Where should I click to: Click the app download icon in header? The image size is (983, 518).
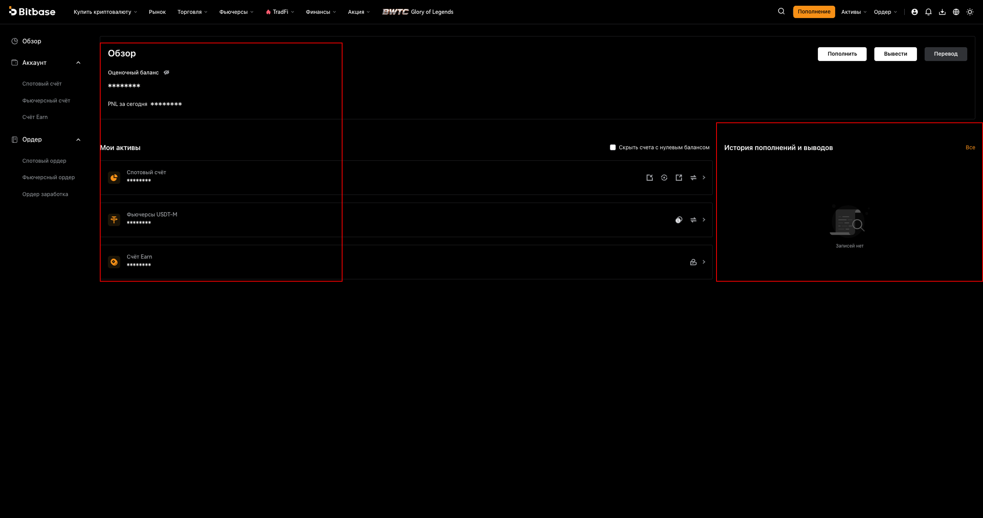coord(942,12)
